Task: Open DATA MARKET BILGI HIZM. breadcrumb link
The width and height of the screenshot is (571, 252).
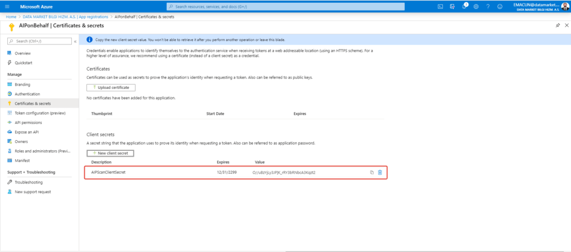Action: (x=66, y=17)
